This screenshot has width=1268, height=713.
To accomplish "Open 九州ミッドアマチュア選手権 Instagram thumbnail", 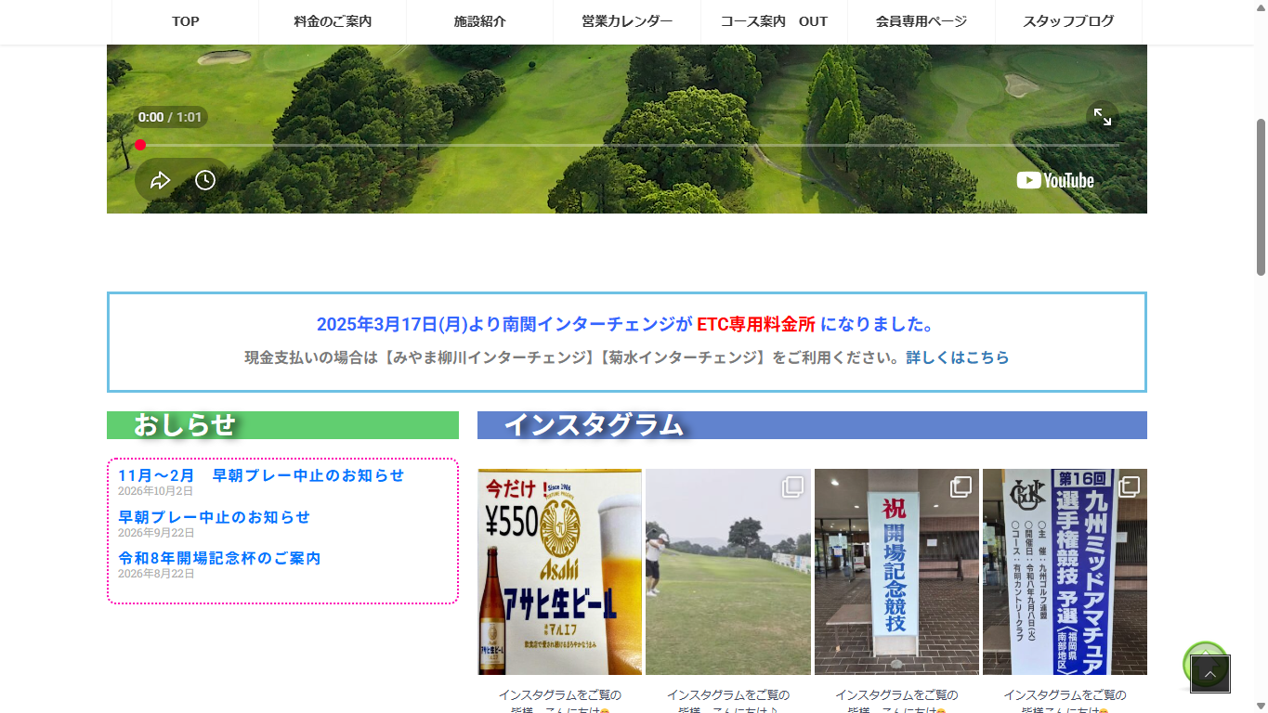I will (x=1065, y=572).
